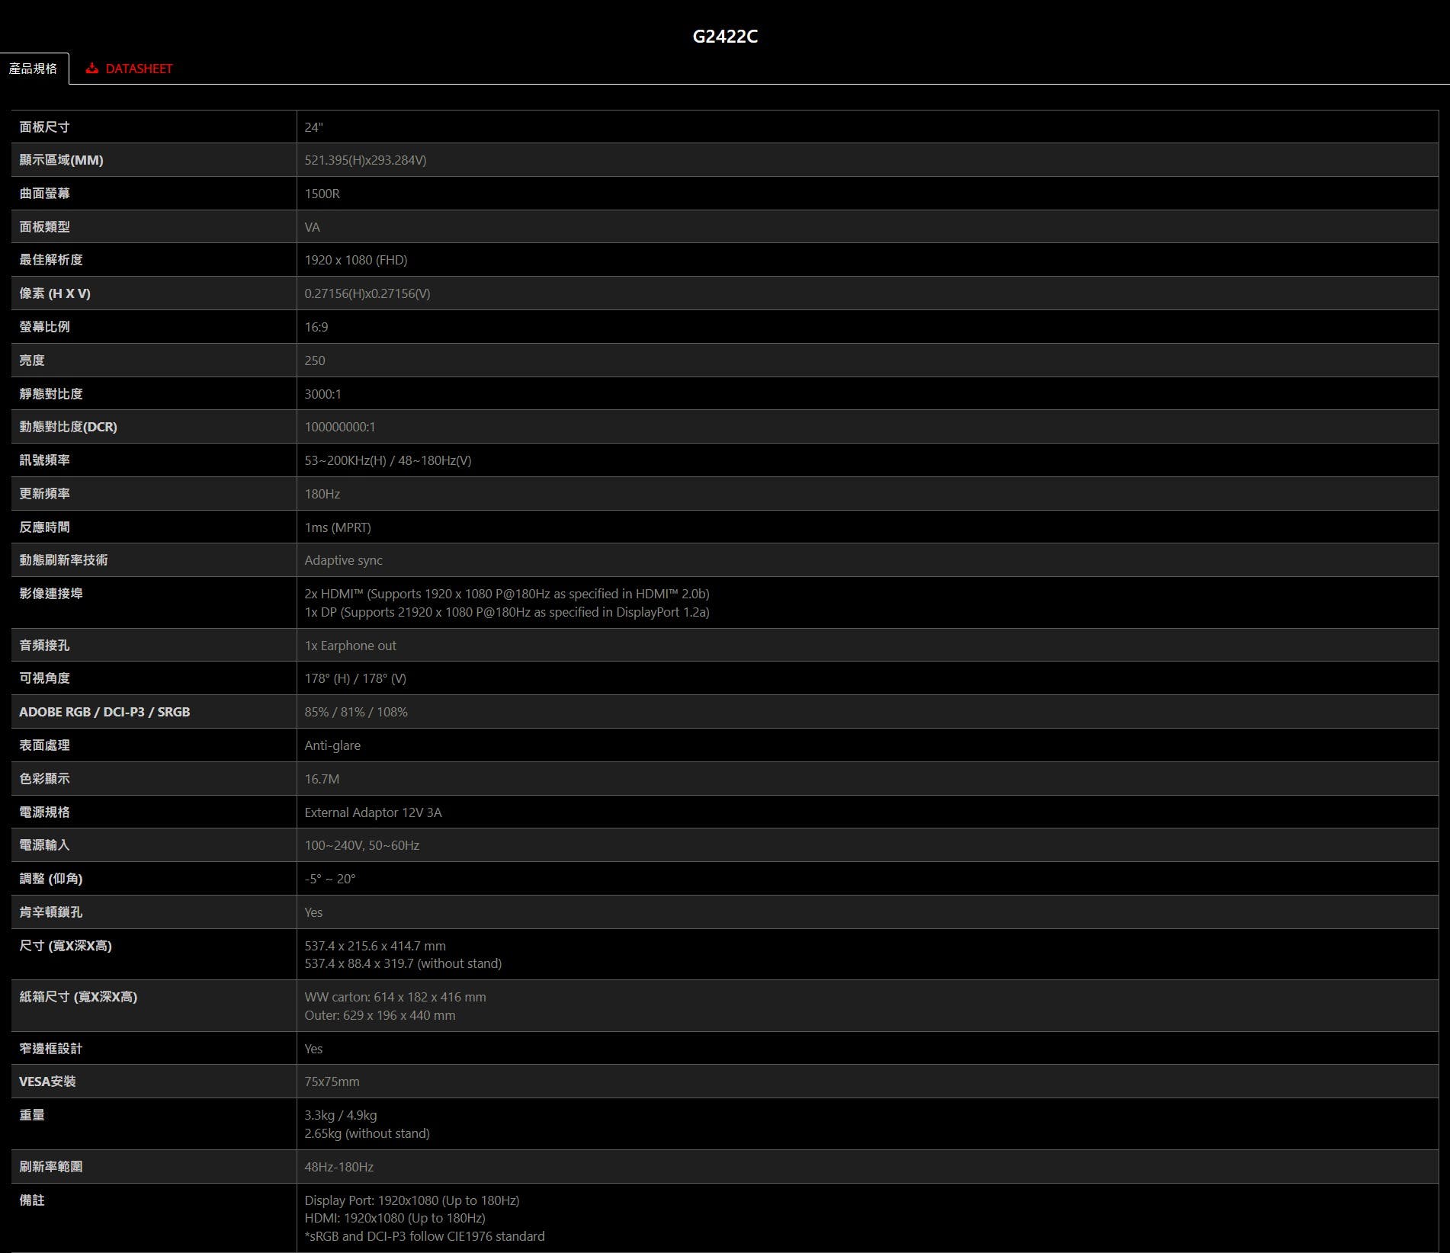The image size is (1450, 1253).
Task: Click the 動態對比度(DCR) row label
Action: 68,427
